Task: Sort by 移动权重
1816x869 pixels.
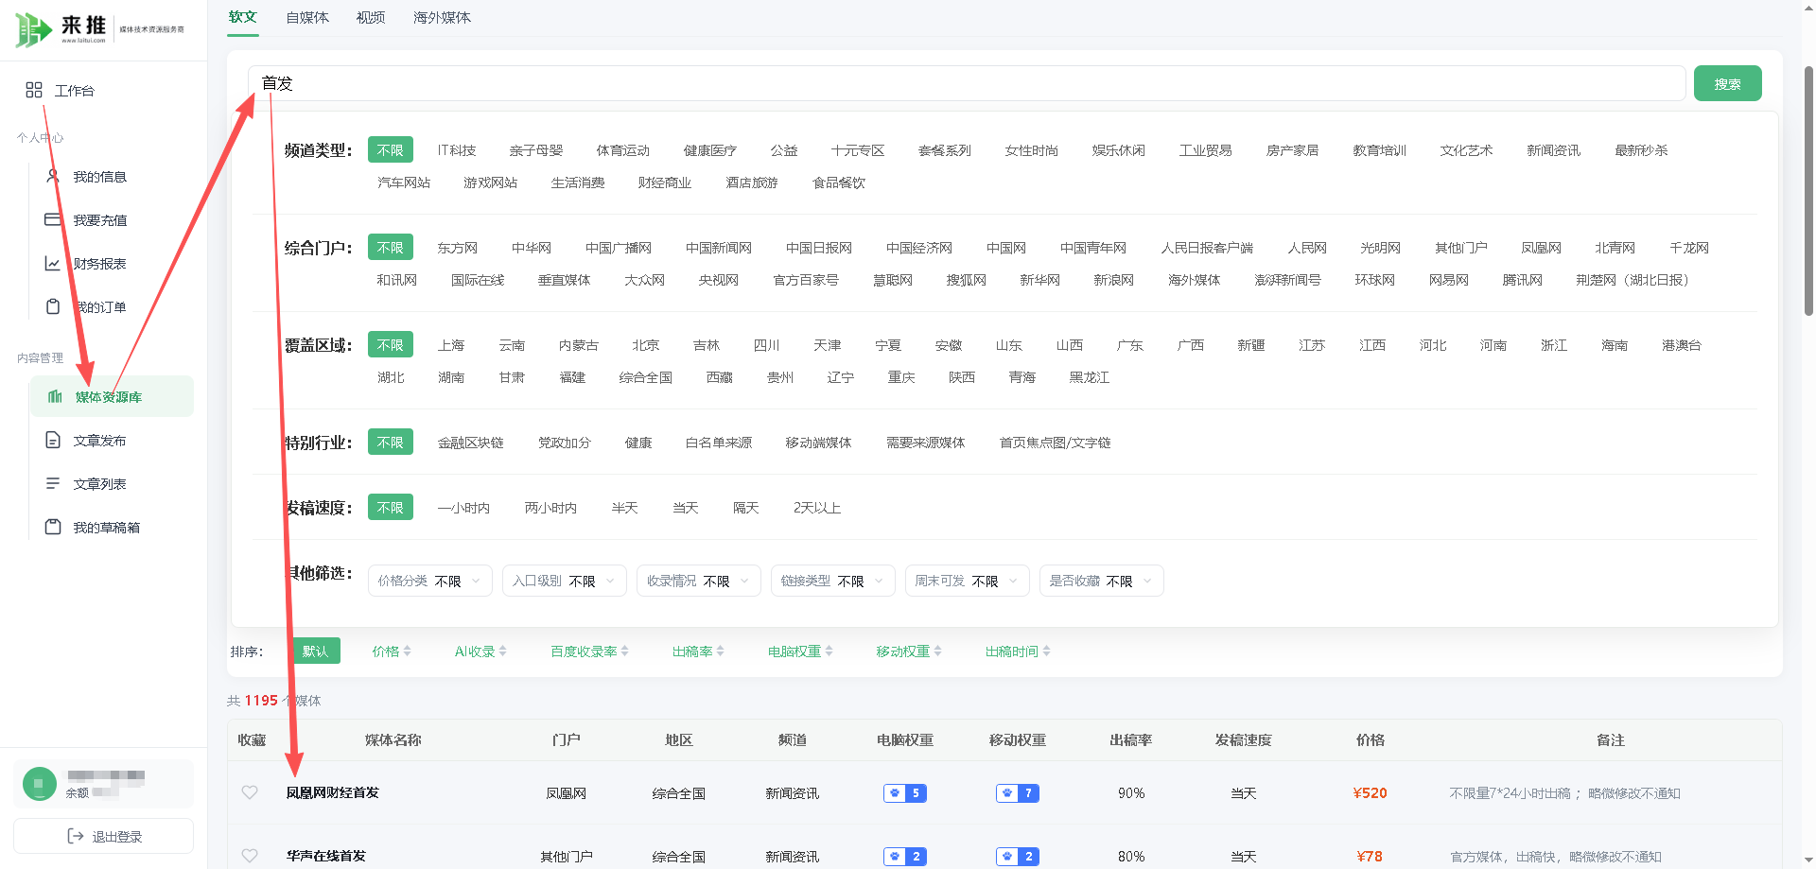Action: tap(909, 652)
